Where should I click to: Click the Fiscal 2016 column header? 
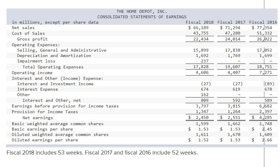[x=263, y=22]
